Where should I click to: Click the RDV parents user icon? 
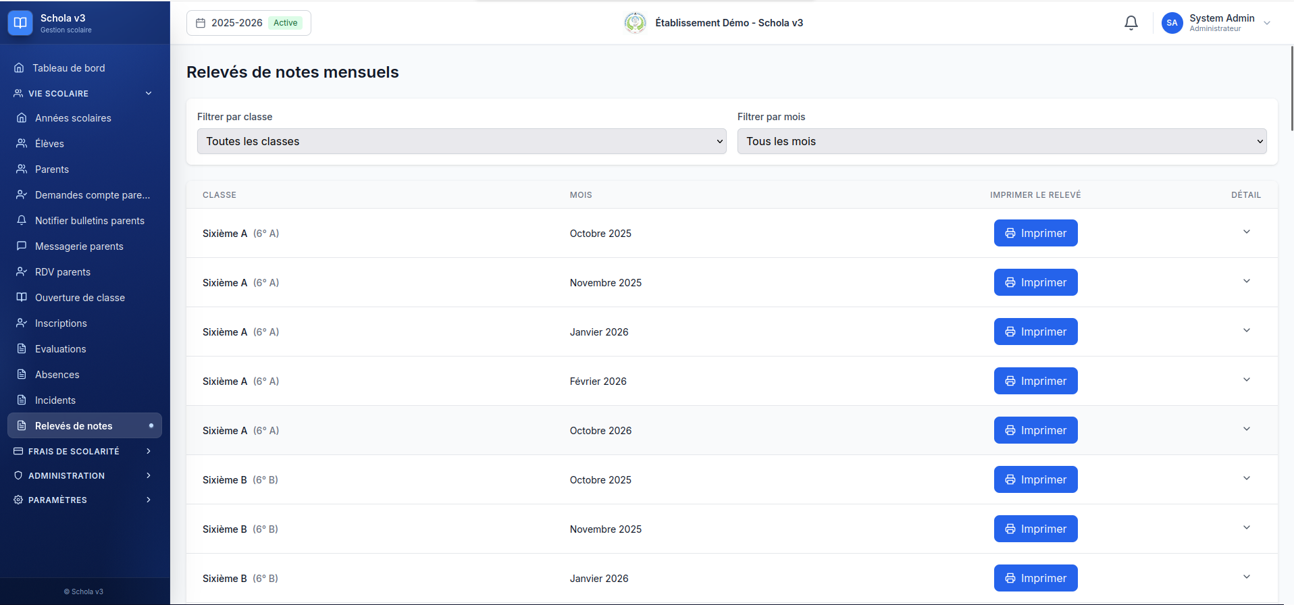click(22, 271)
